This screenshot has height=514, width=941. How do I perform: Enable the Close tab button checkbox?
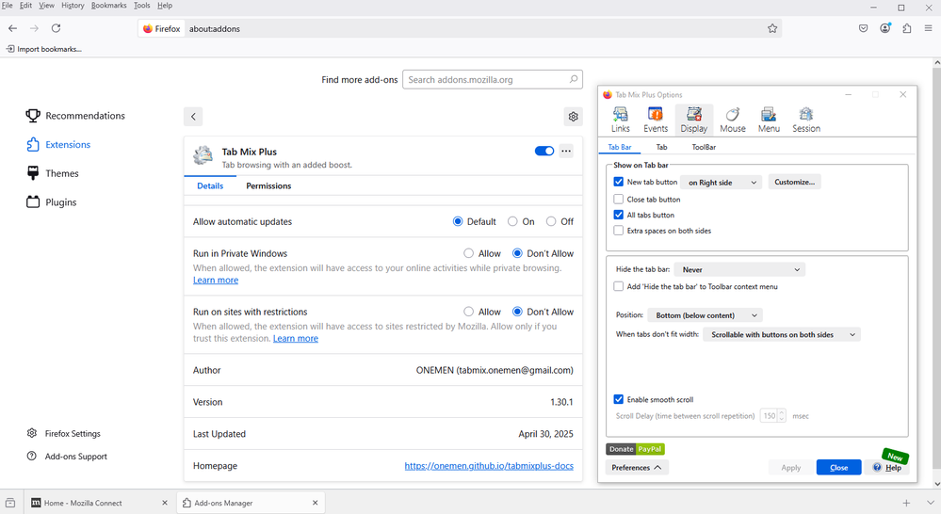(x=618, y=200)
